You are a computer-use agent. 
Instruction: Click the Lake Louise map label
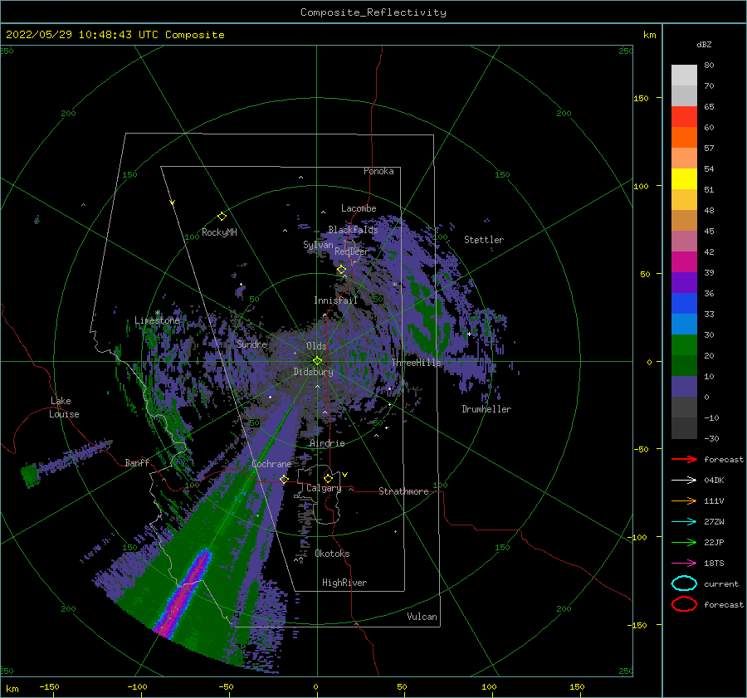[64, 408]
